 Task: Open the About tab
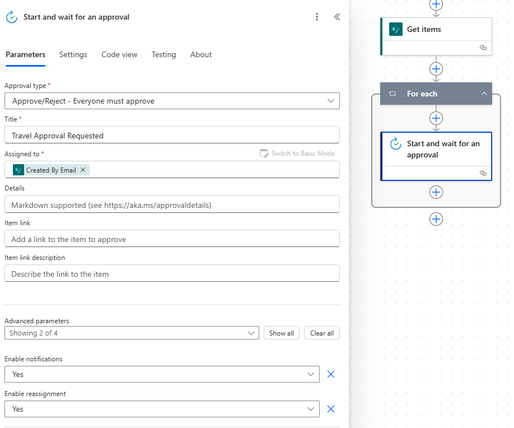(x=201, y=54)
